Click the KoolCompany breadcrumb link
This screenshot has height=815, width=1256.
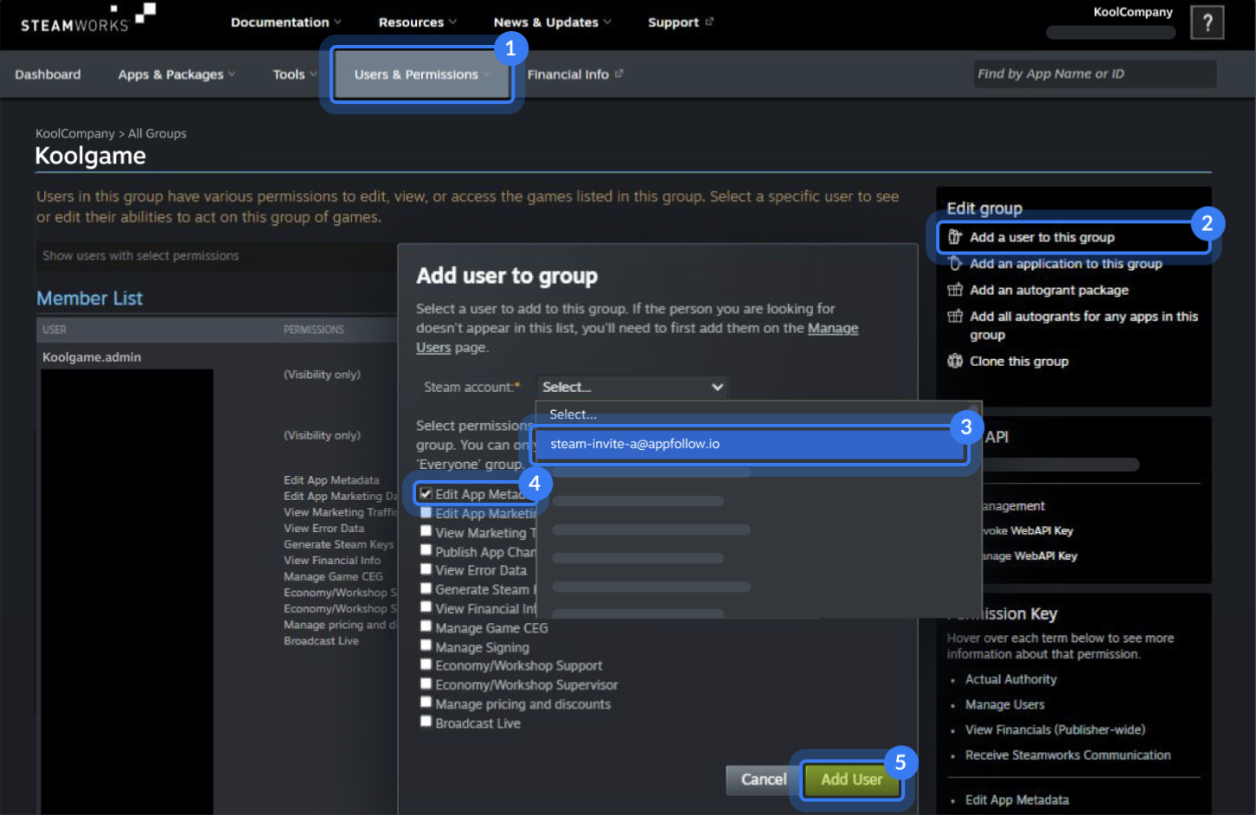74,133
